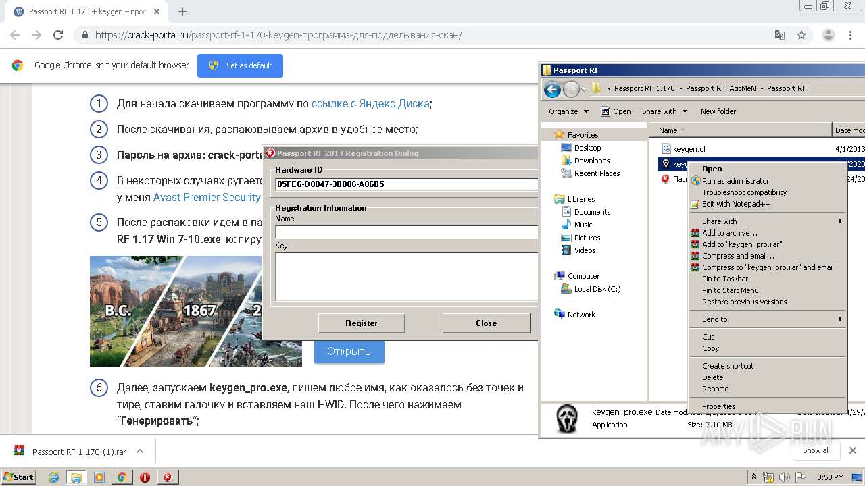Click Back arrow in Passport RF explorer

pyautogui.click(x=552, y=88)
